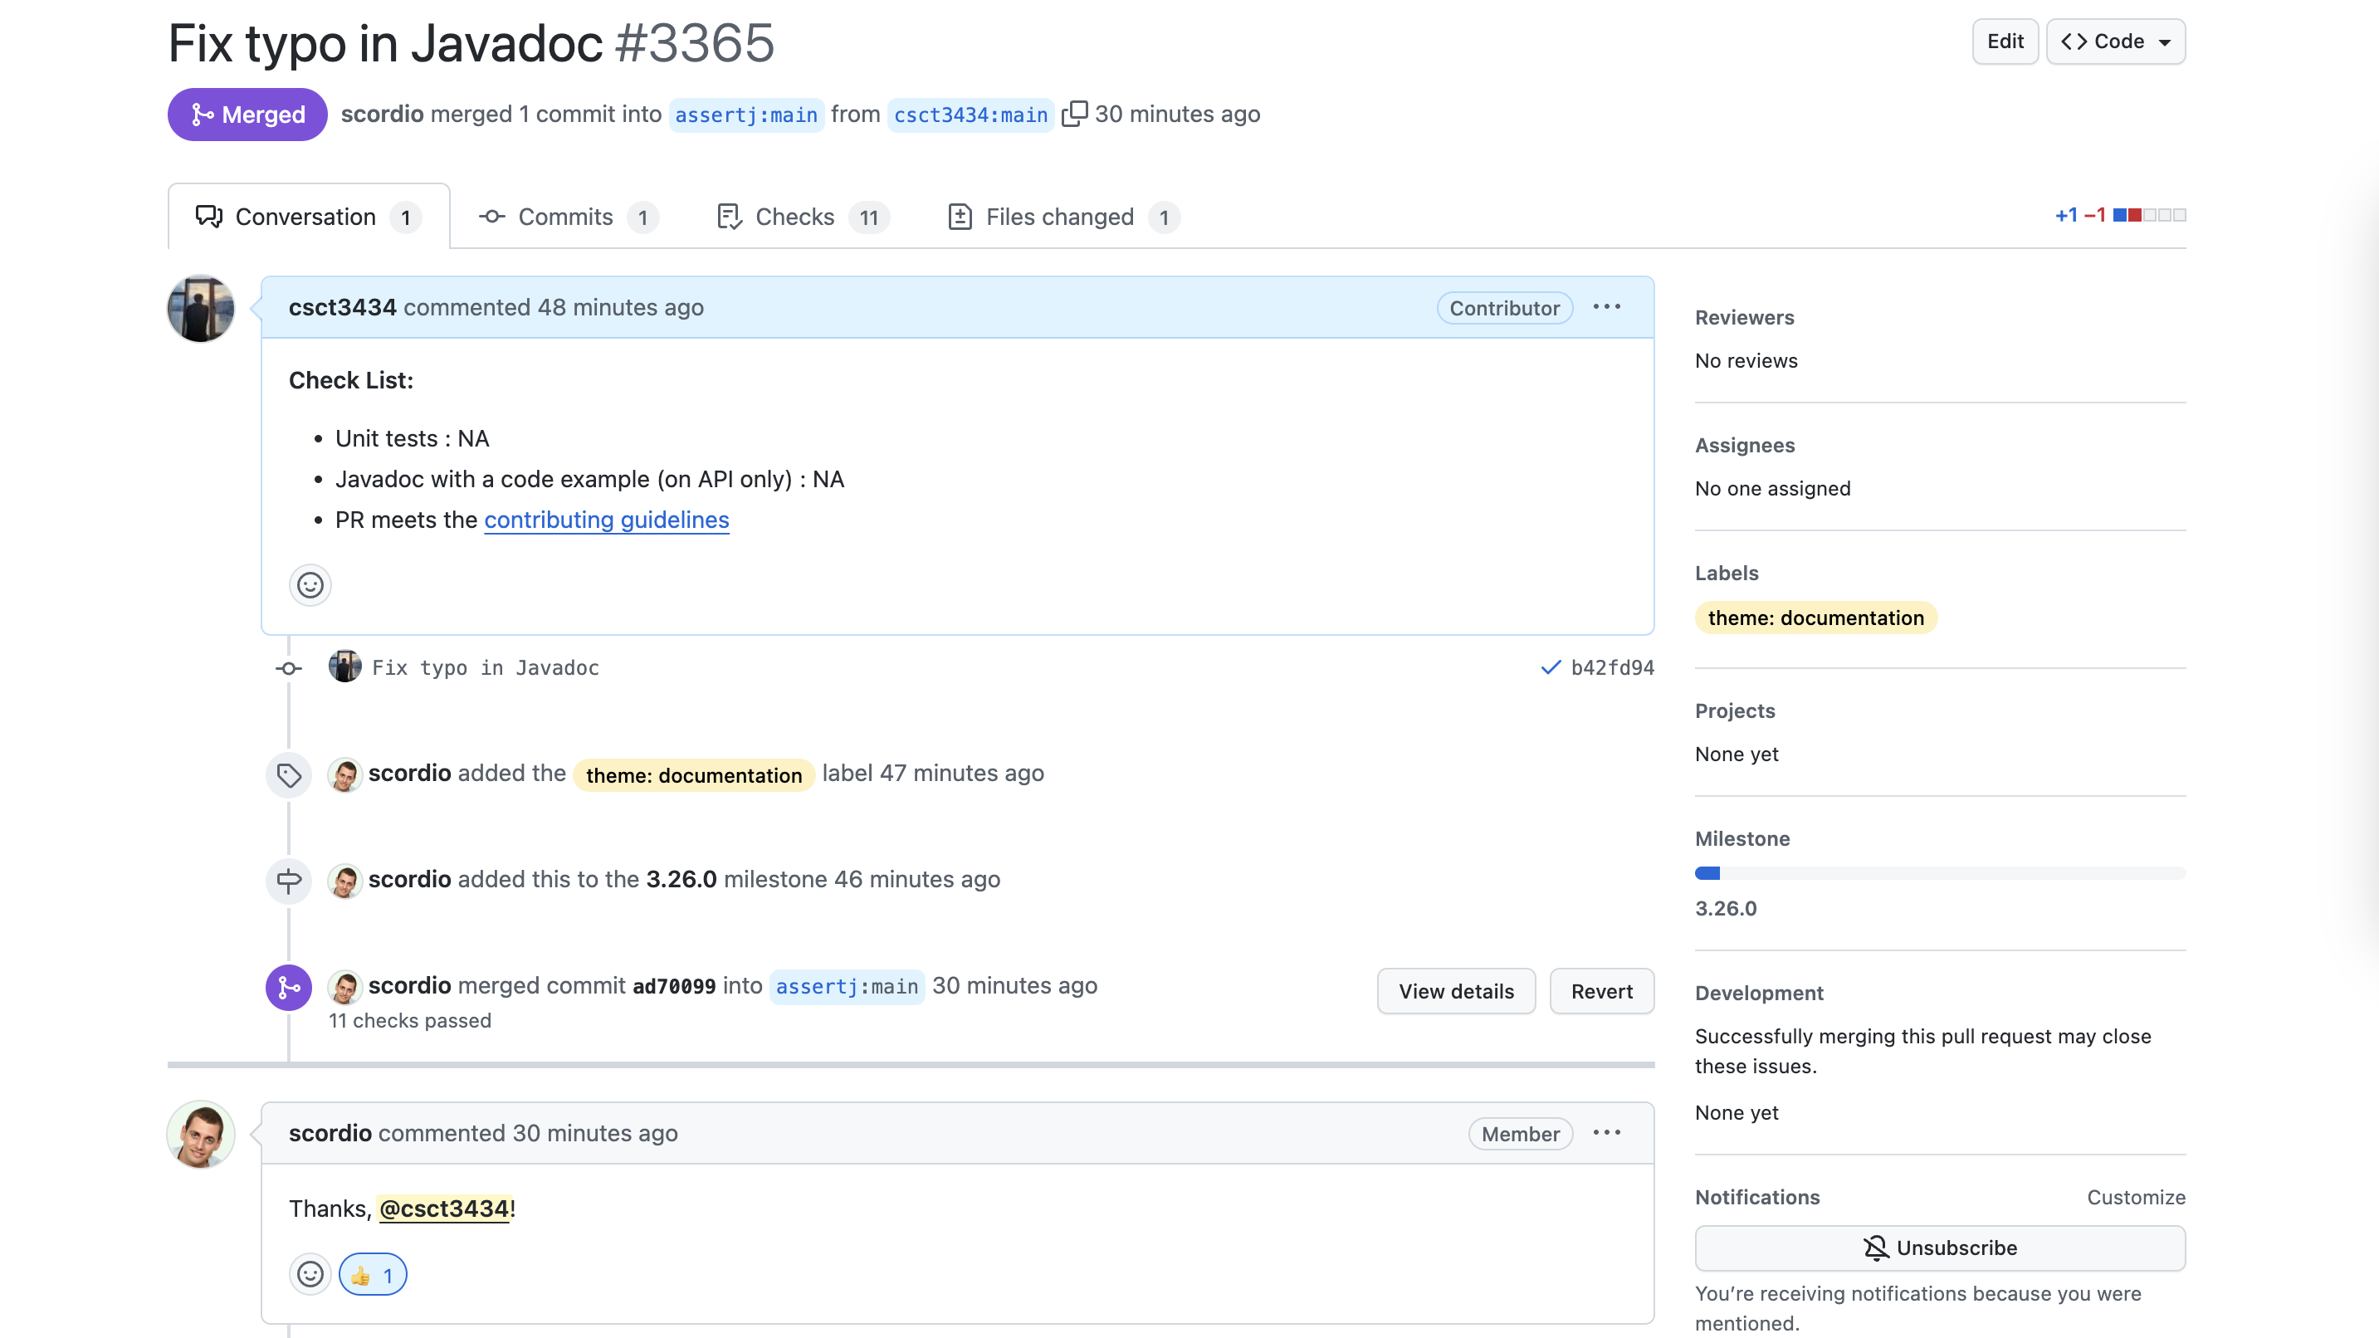Toggle the thumbs up reaction
Image resolution: width=2379 pixels, height=1338 pixels.
point(372,1274)
